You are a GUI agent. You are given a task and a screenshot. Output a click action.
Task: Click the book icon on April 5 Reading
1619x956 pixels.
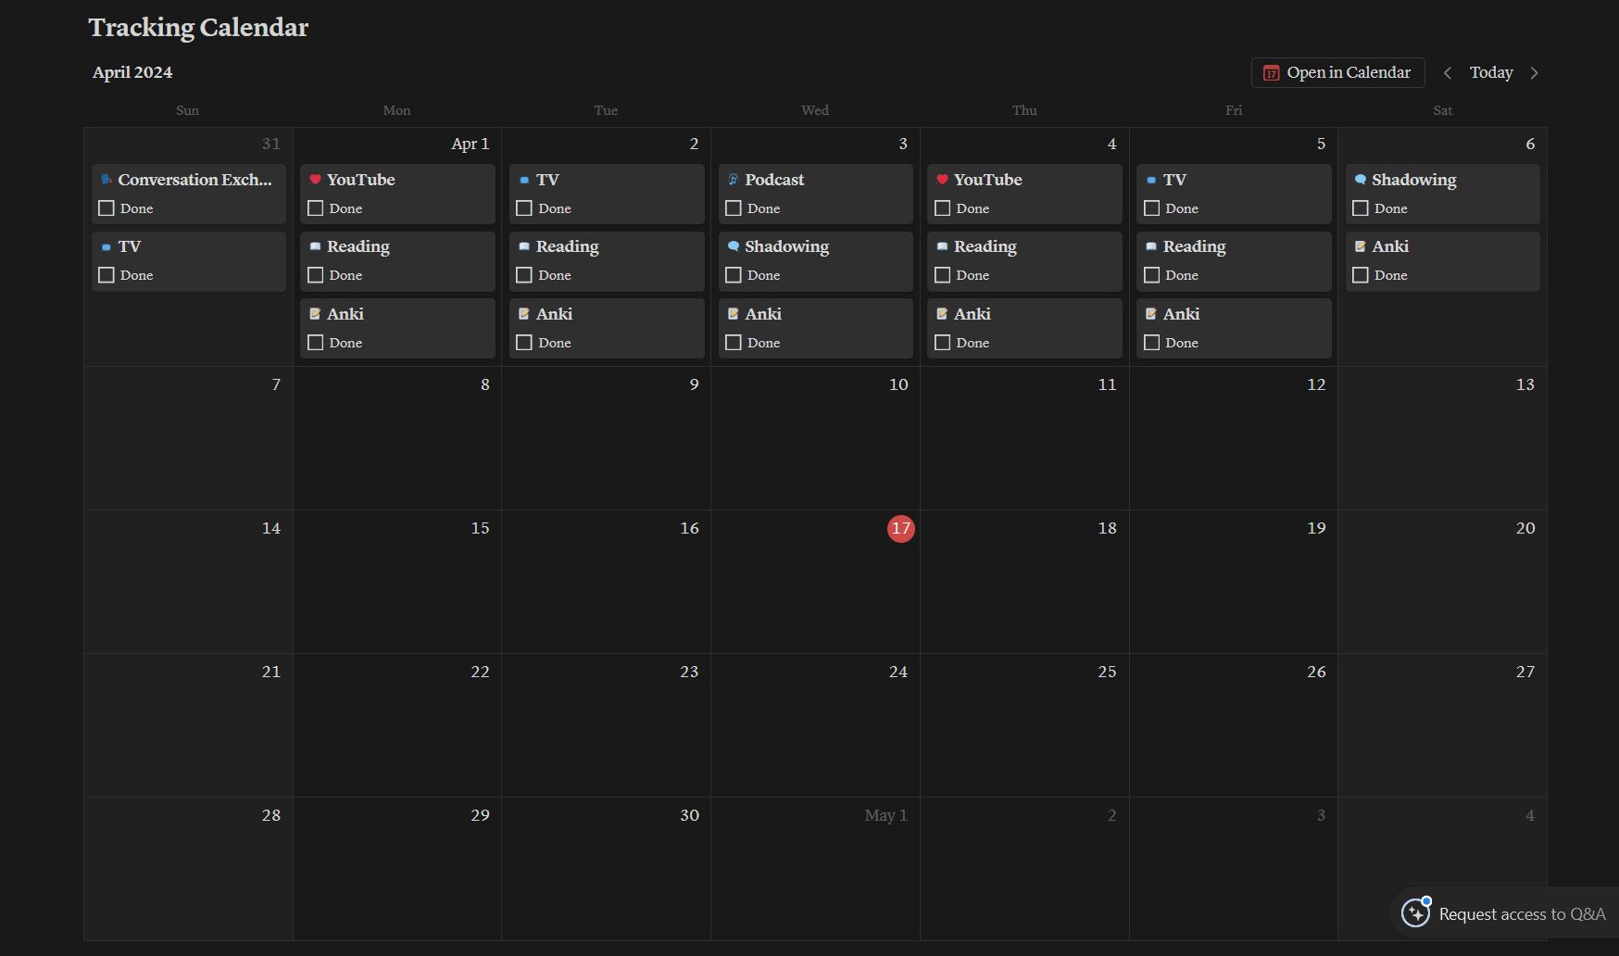click(1151, 246)
